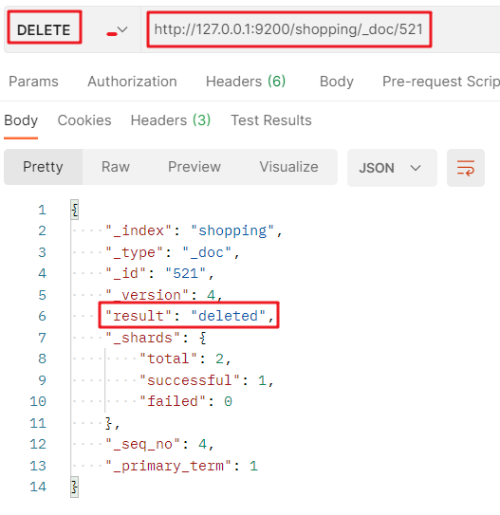Switch to the Authorization tab
This screenshot has height=515, width=500.
pos(132,82)
